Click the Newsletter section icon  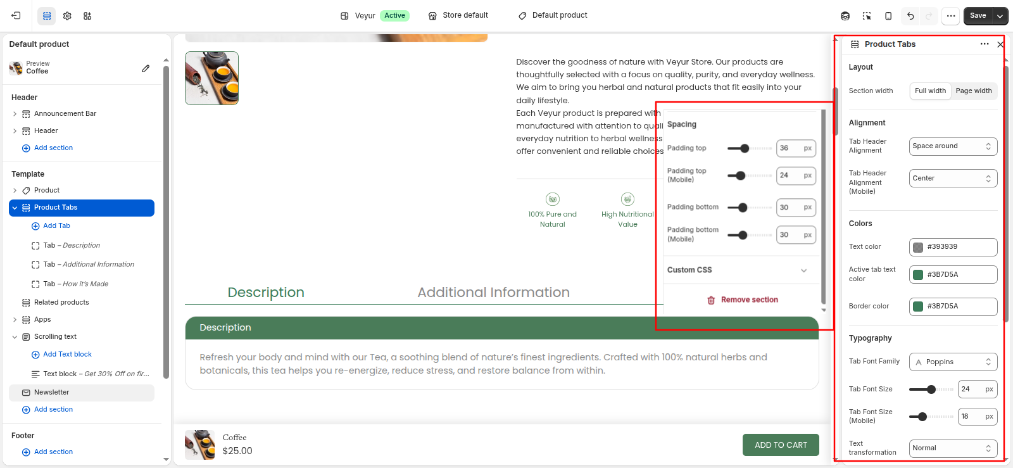[x=26, y=393]
